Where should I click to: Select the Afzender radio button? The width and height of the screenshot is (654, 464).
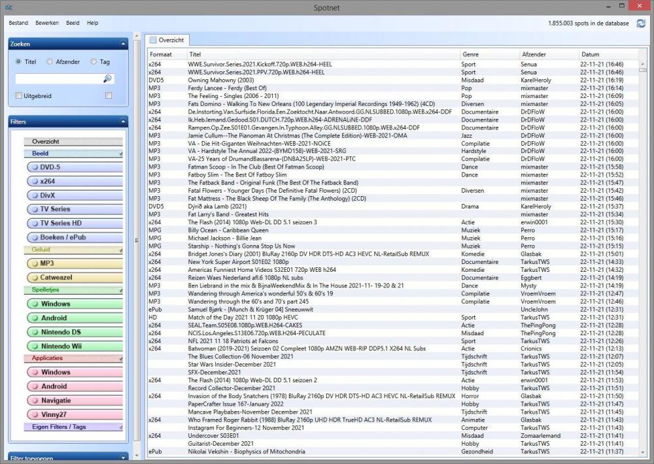coord(50,62)
